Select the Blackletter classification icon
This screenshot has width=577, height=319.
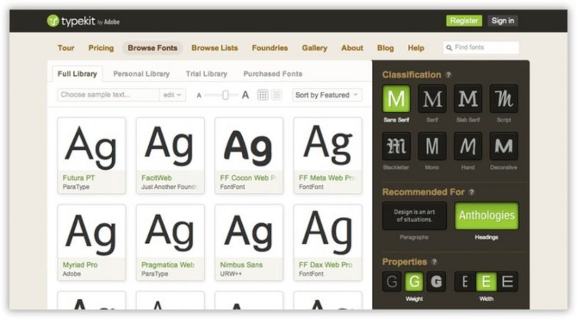pyautogui.click(x=396, y=146)
